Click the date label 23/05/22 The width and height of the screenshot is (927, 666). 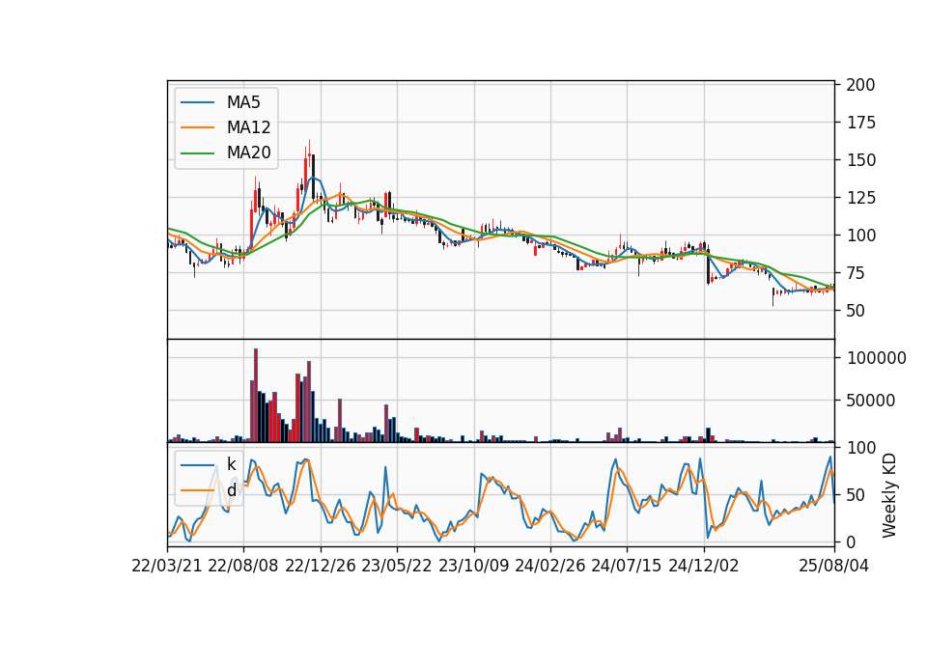point(397,566)
